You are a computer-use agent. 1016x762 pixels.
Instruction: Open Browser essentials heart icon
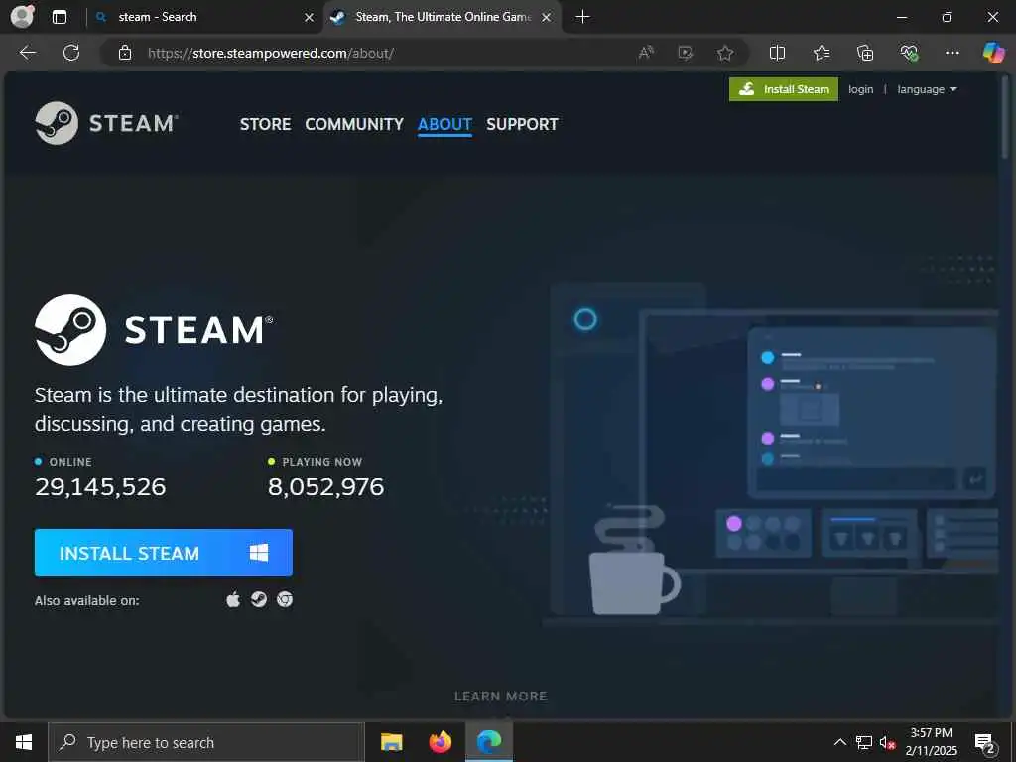909,53
